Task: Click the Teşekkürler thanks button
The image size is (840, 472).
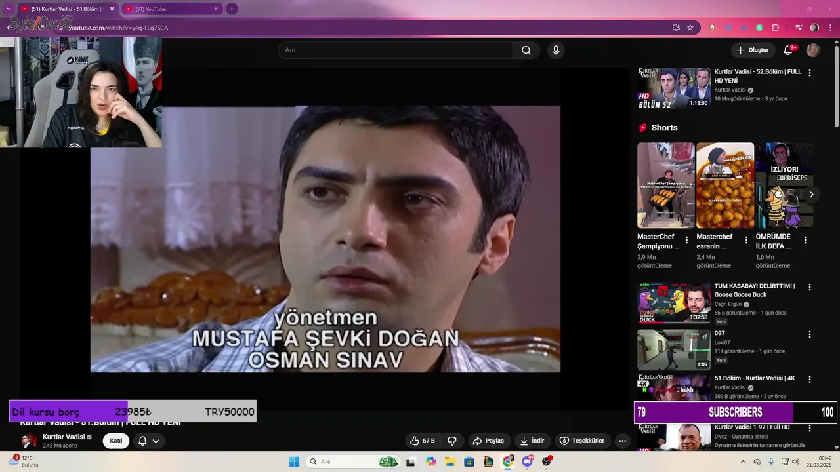Action: pyautogui.click(x=581, y=441)
